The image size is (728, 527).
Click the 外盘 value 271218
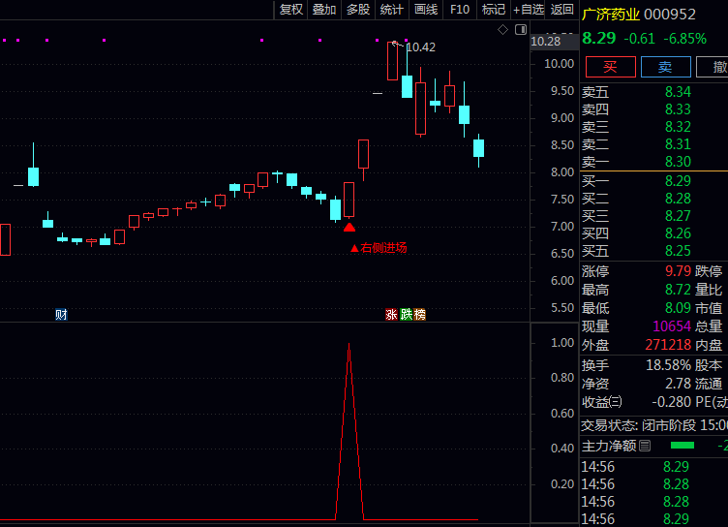668,345
